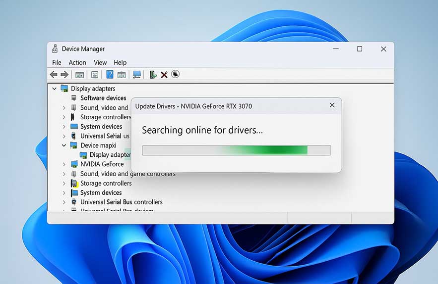This screenshot has height=284, width=438.
Task: Open the Action menu
Action: click(77, 62)
